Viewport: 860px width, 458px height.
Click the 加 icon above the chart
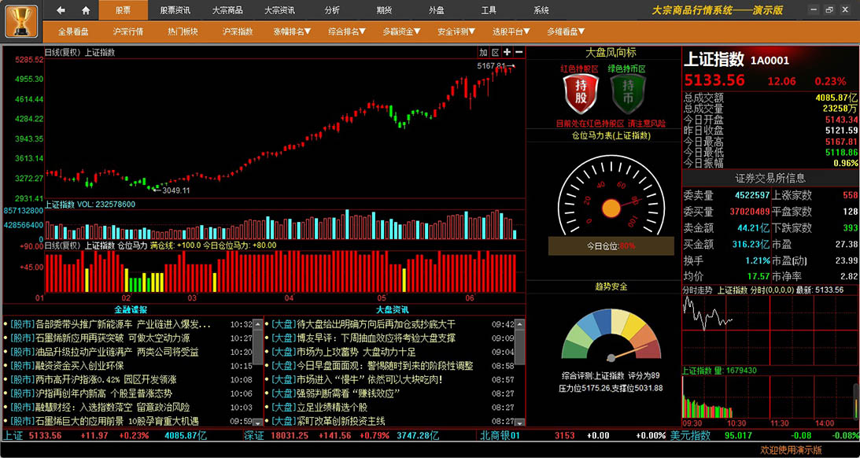click(483, 52)
